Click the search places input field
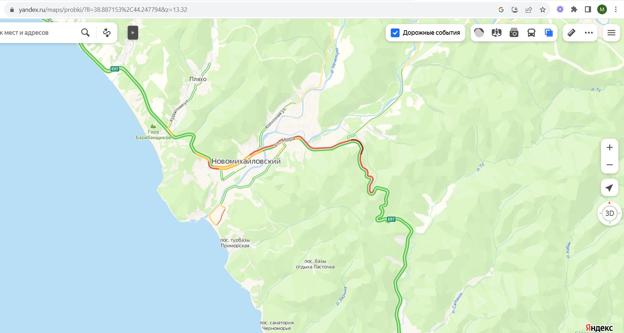 [37, 33]
